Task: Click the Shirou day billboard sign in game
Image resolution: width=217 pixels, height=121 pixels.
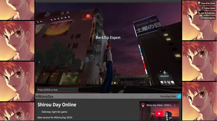Action: [x=147, y=26]
